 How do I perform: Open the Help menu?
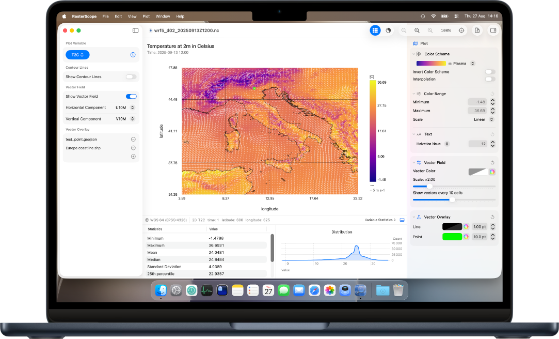click(180, 17)
